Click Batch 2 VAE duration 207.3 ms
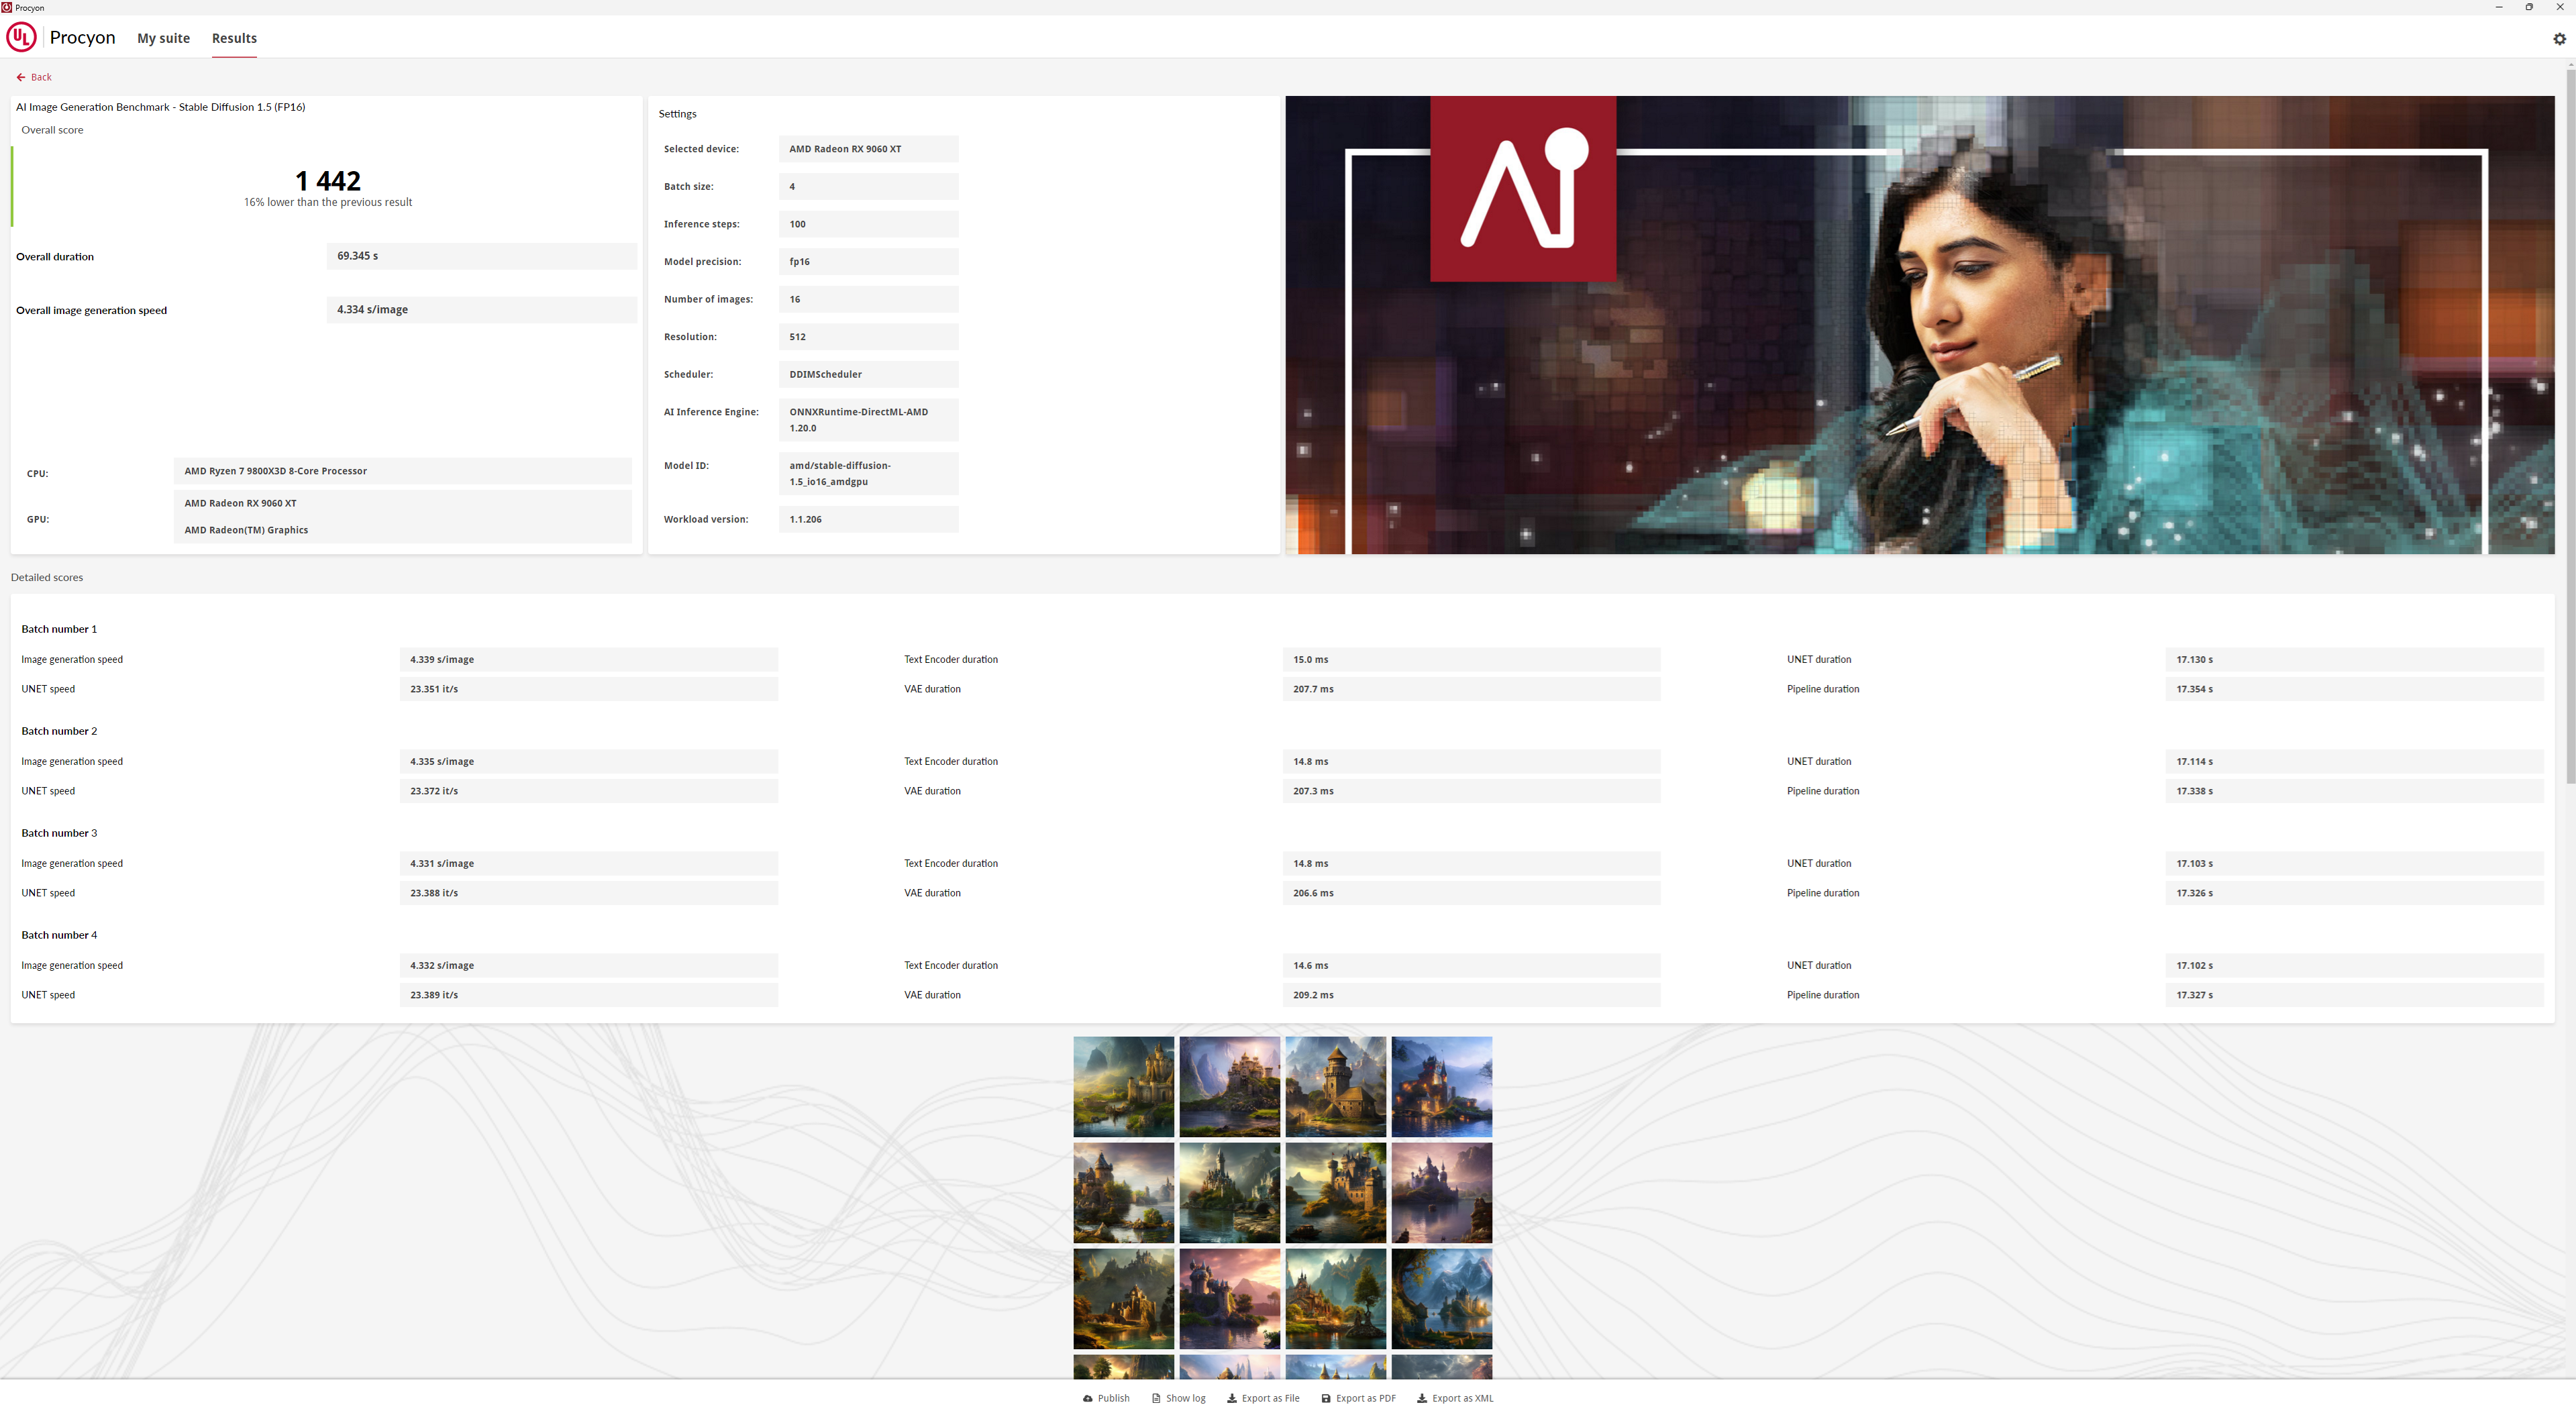The image size is (2576, 1413). click(x=1471, y=791)
